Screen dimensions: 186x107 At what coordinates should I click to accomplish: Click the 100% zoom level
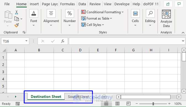pyautogui.click(x=178, y=104)
